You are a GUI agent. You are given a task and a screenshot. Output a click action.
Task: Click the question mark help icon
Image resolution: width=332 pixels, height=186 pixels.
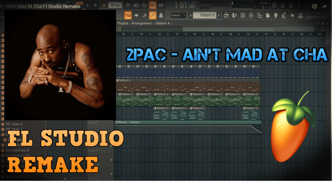(299, 5)
